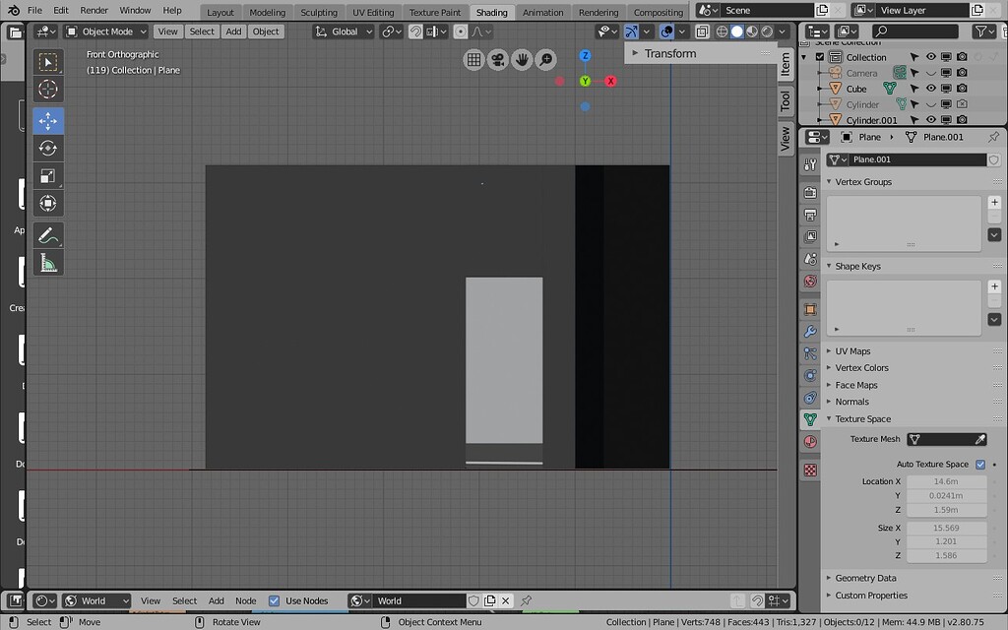1008x630 pixels.
Task: Click the Size X value field
Action: [x=946, y=528]
